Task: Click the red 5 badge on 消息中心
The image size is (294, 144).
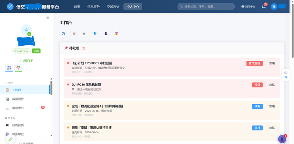Action: click(x=43, y=107)
